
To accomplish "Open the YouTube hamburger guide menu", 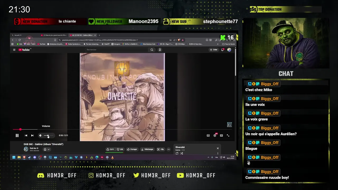I will tap(14, 50).
